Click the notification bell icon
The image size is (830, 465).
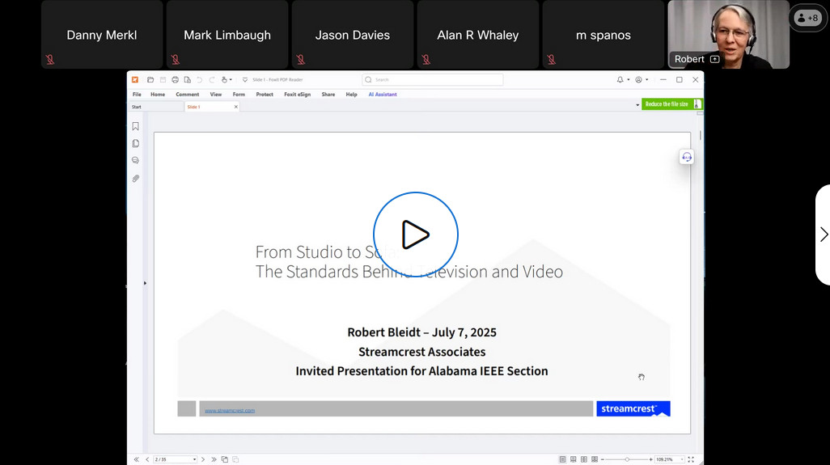[x=620, y=80]
